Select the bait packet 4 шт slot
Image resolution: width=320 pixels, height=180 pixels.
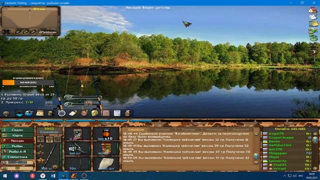tap(77, 134)
